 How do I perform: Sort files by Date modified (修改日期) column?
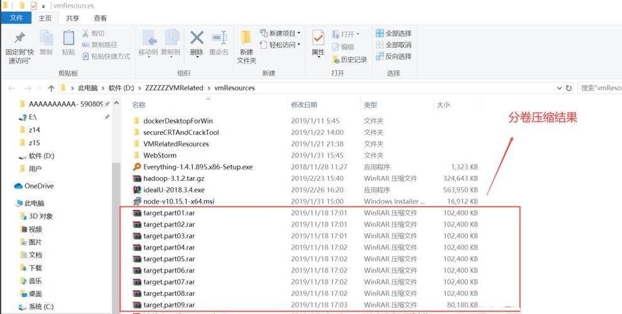click(304, 105)
